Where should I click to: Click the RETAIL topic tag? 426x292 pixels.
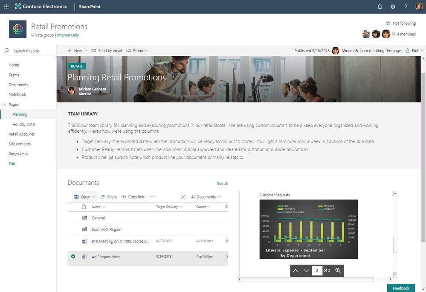(77, 66)
